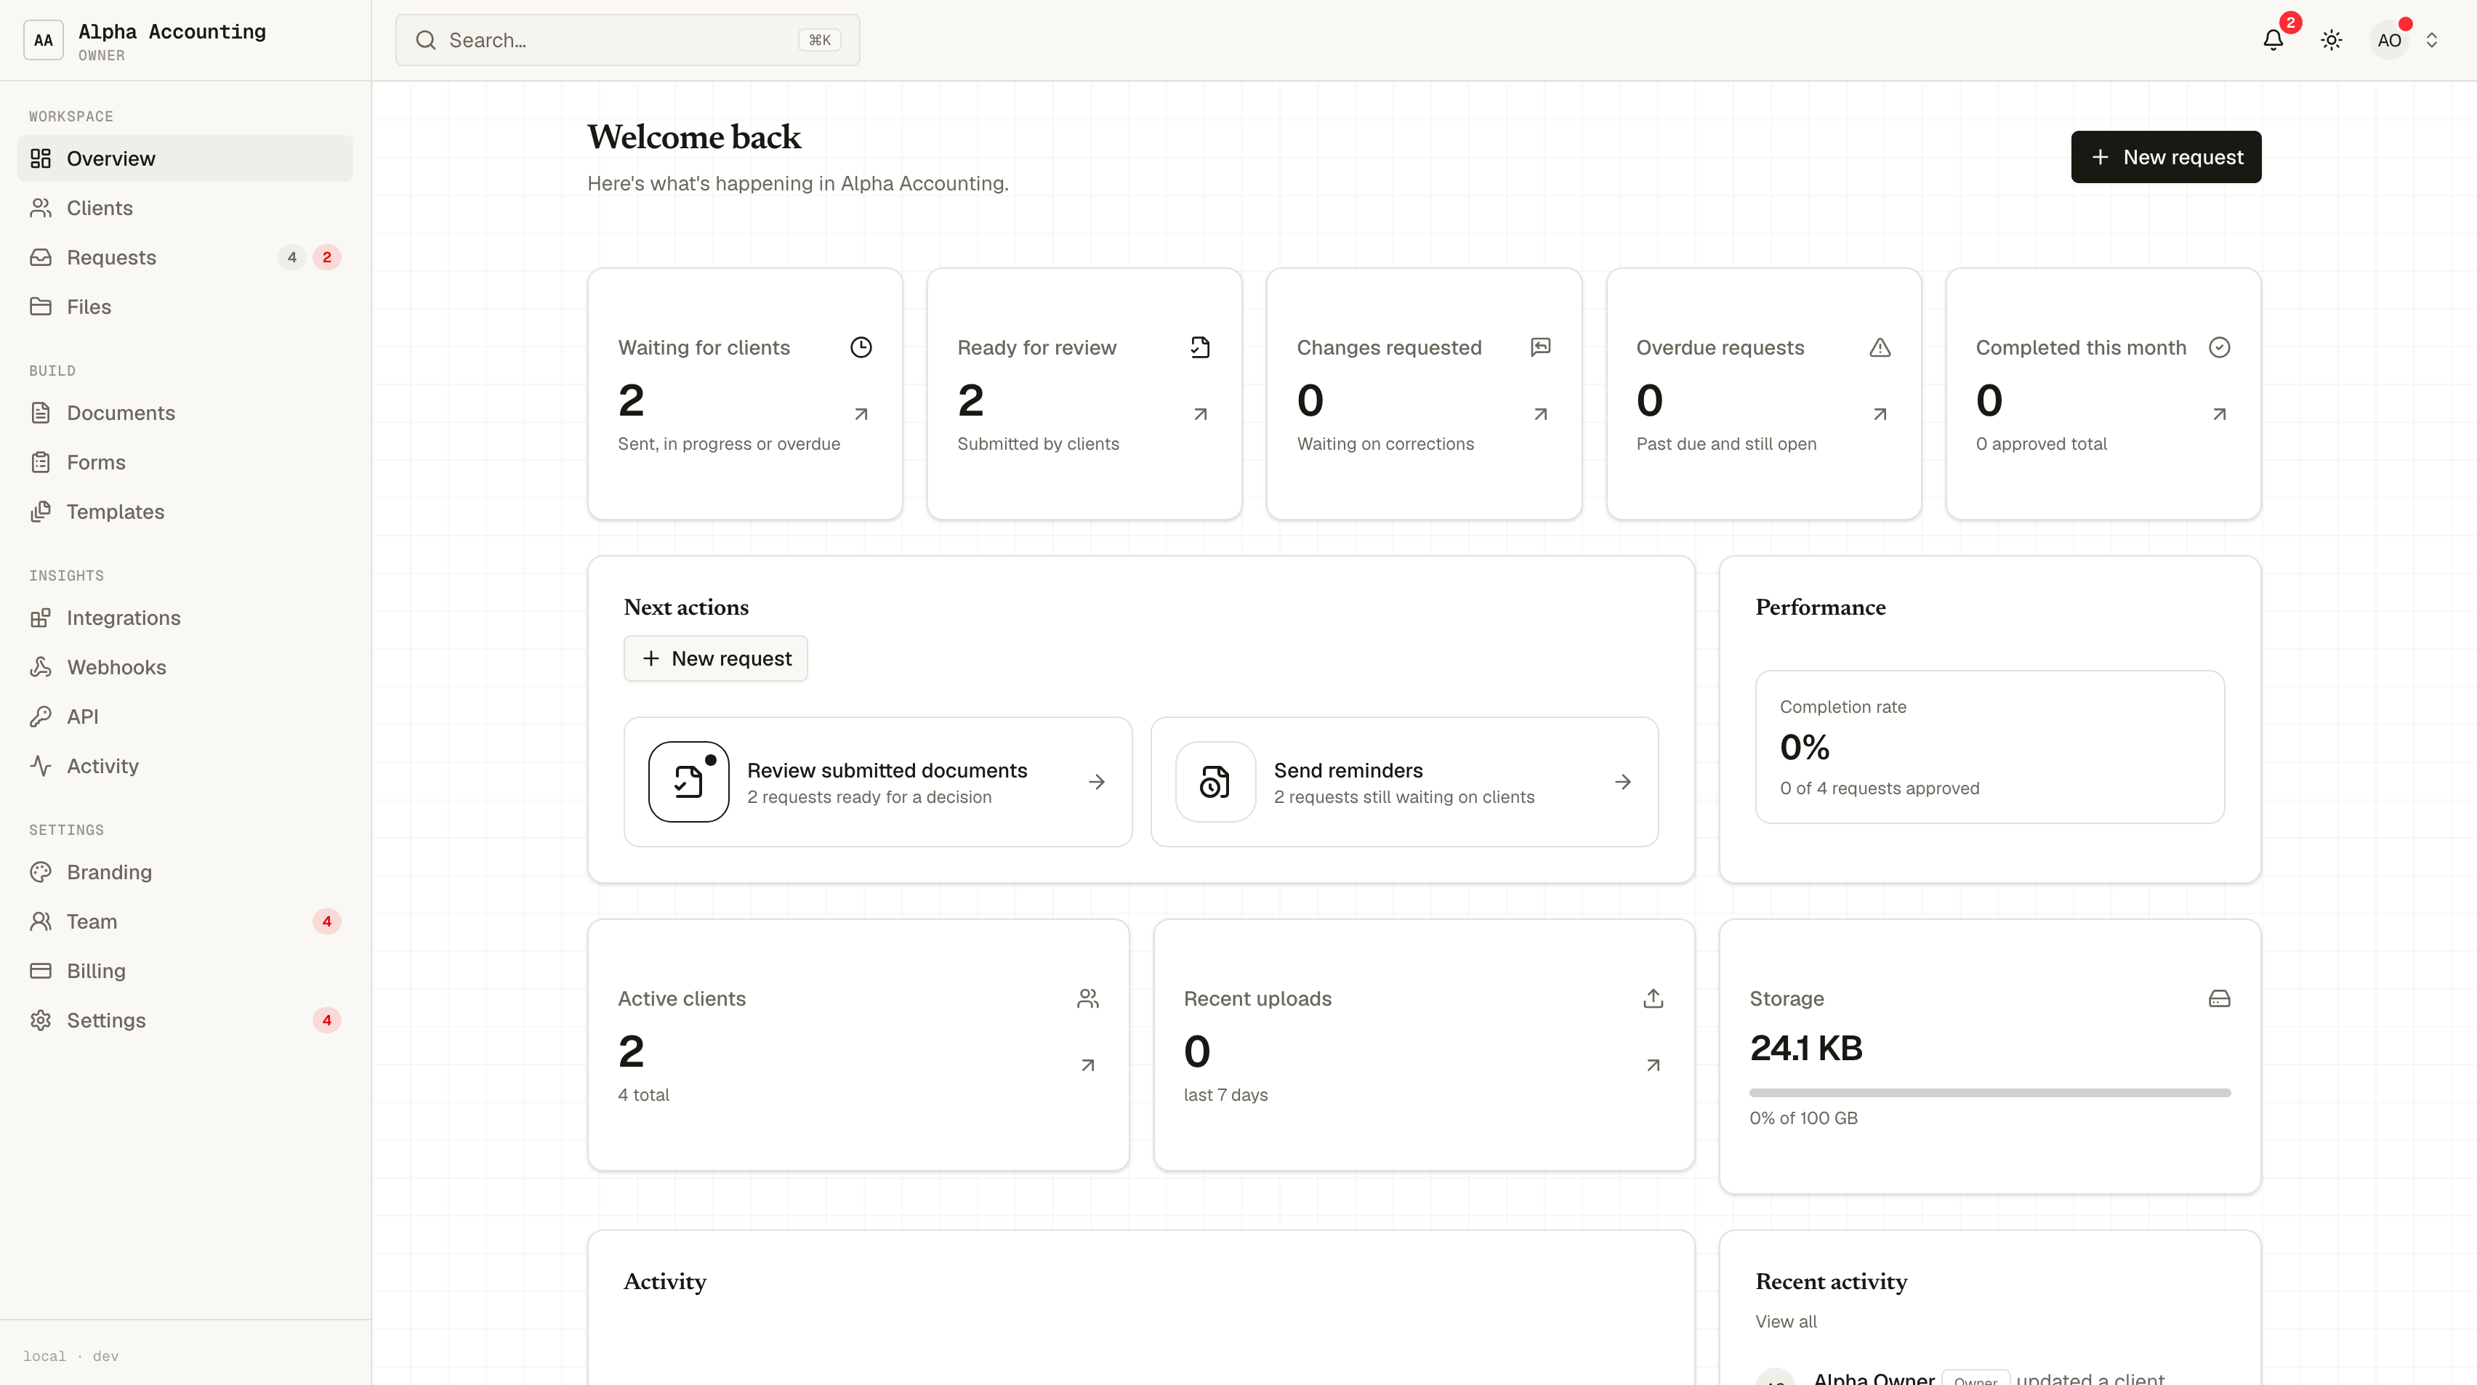Click the Settings gear icon

point(41,1021)
